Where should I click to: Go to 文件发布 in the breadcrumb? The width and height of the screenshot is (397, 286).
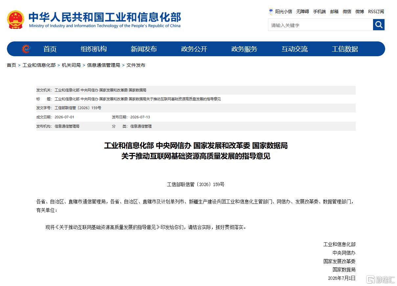point(136,65)
